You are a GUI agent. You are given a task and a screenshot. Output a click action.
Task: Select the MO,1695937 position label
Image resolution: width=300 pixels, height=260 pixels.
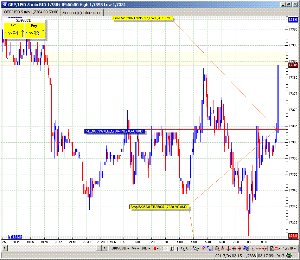115,131
